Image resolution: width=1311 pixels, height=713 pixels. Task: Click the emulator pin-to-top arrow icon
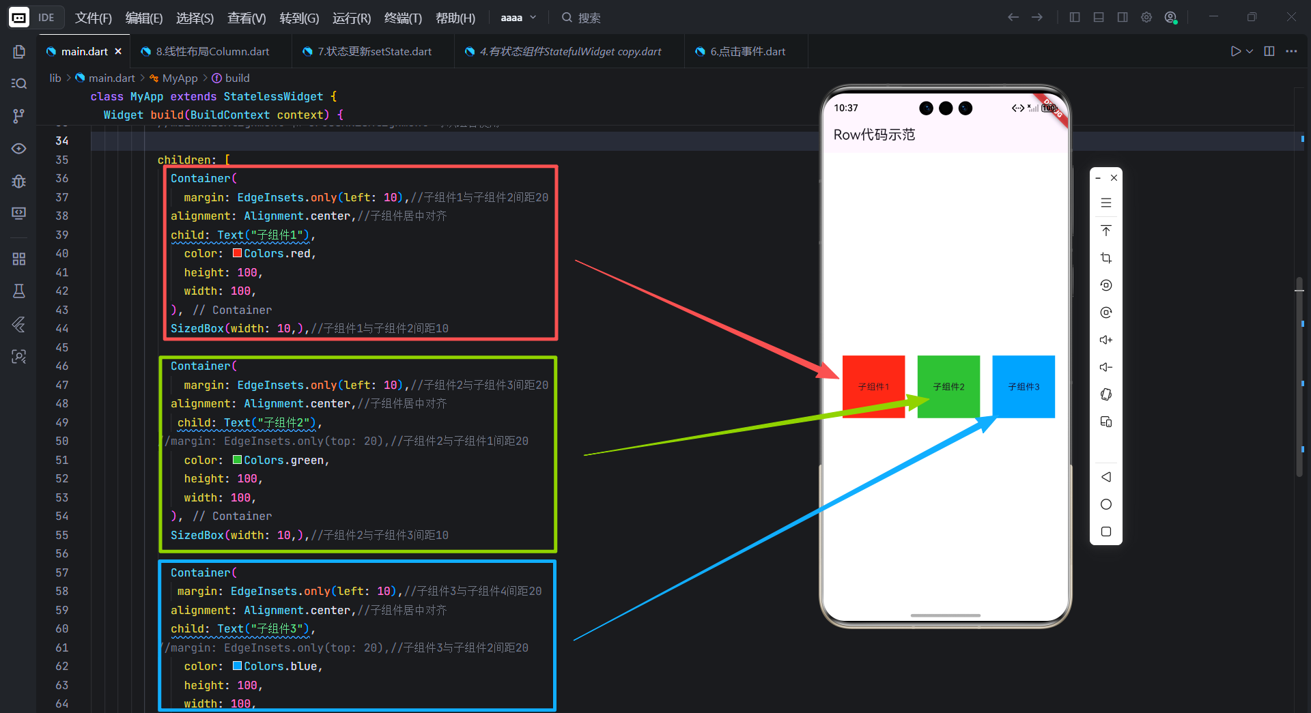click(x=1106, y=231)
